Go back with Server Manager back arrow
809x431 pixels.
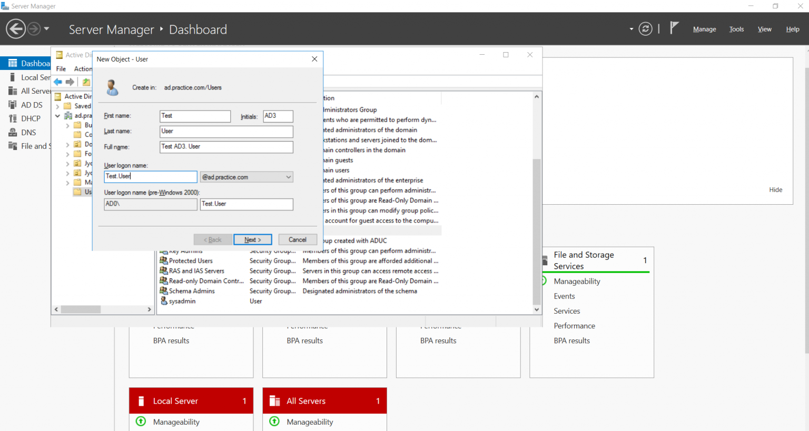point(16,28)
